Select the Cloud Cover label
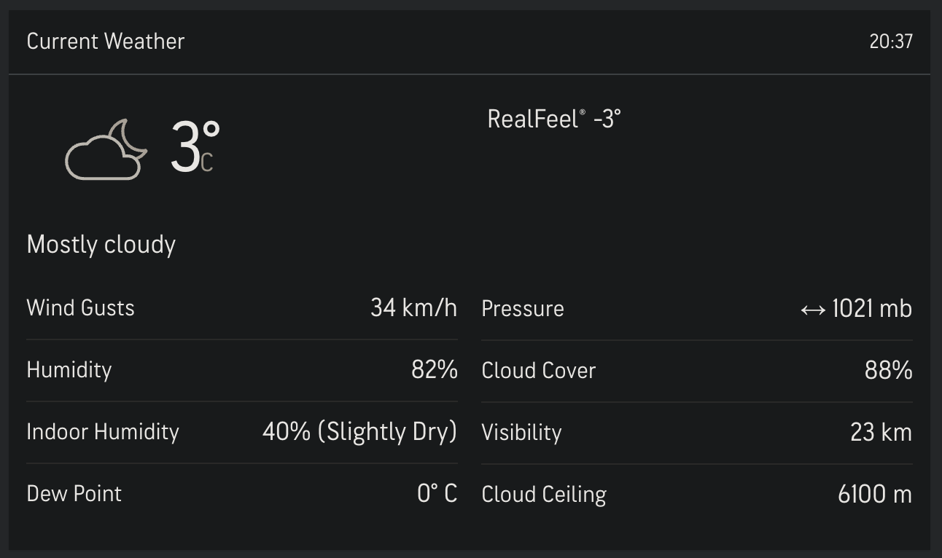Image resolution: width=942 pixels, height=558 pixels. click(x=539, y=371)
